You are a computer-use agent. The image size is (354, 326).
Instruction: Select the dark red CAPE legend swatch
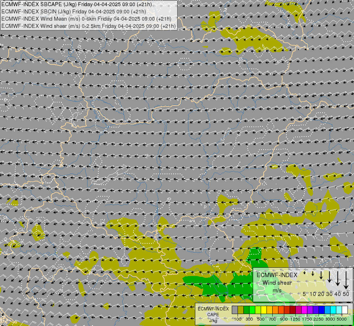tap(293, 310)
